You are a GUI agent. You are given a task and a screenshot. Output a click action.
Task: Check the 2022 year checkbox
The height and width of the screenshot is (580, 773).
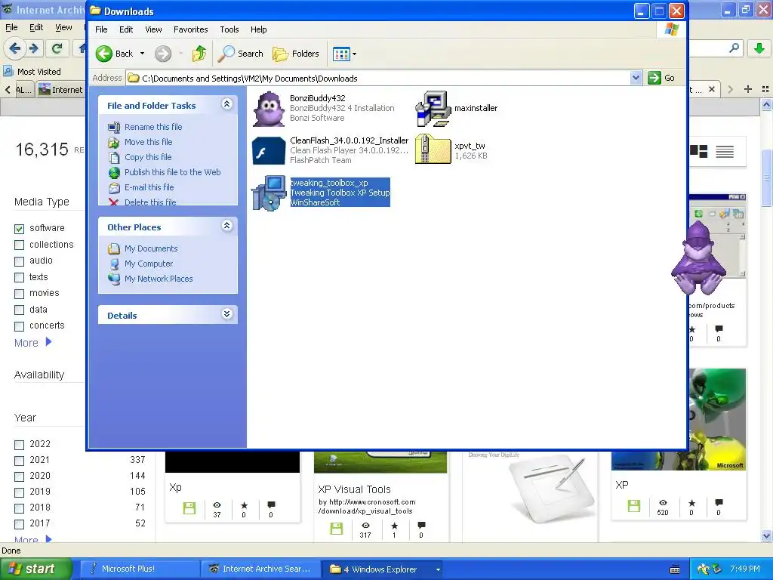coord(19,445)
